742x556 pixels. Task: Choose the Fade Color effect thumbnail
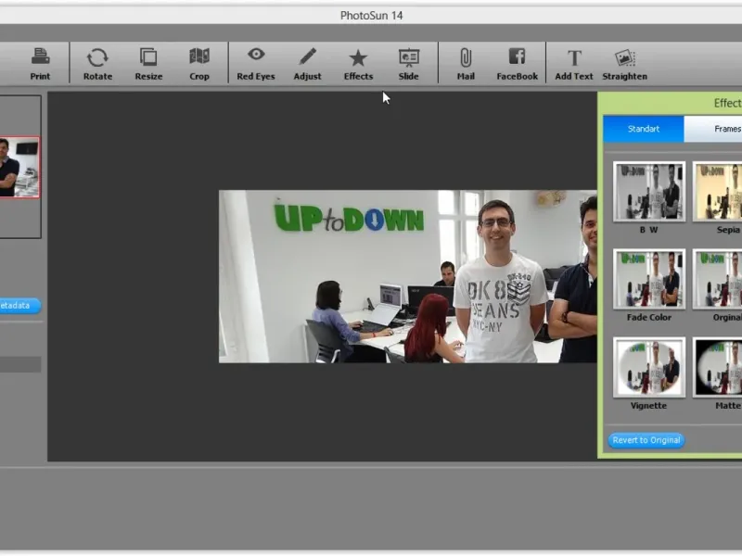tap(648, 279)
